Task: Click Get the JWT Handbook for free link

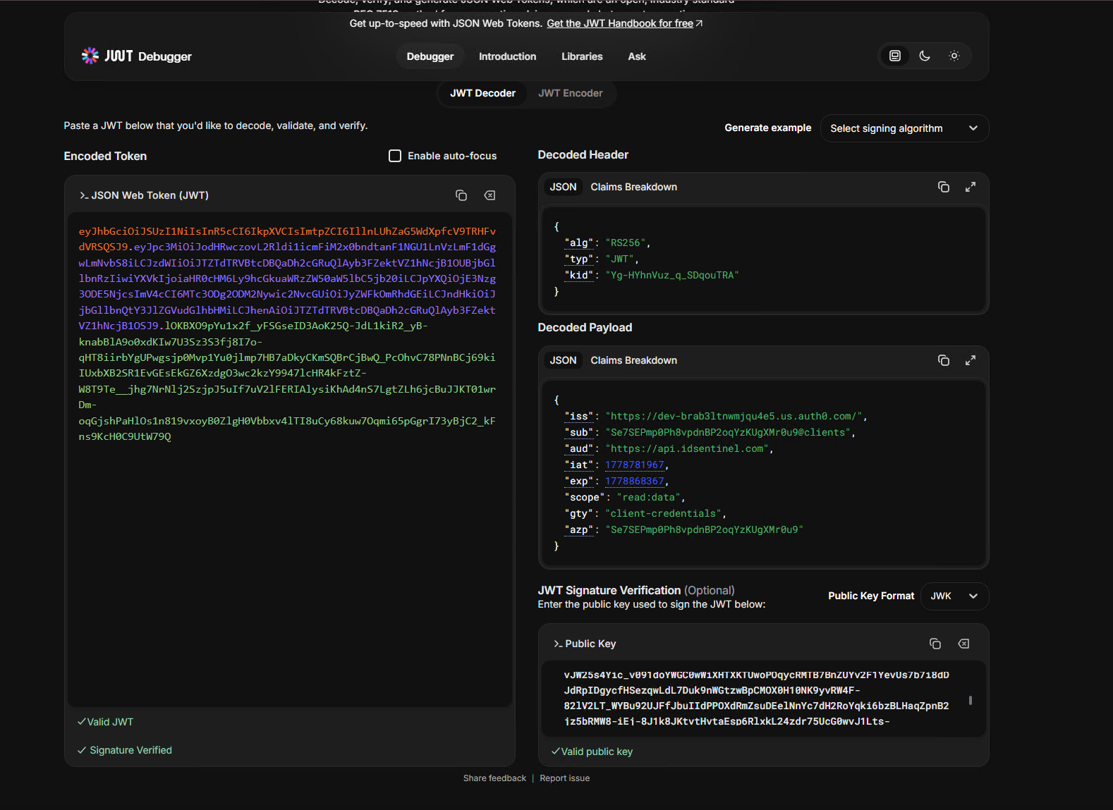Action: [x=620, y=23]
